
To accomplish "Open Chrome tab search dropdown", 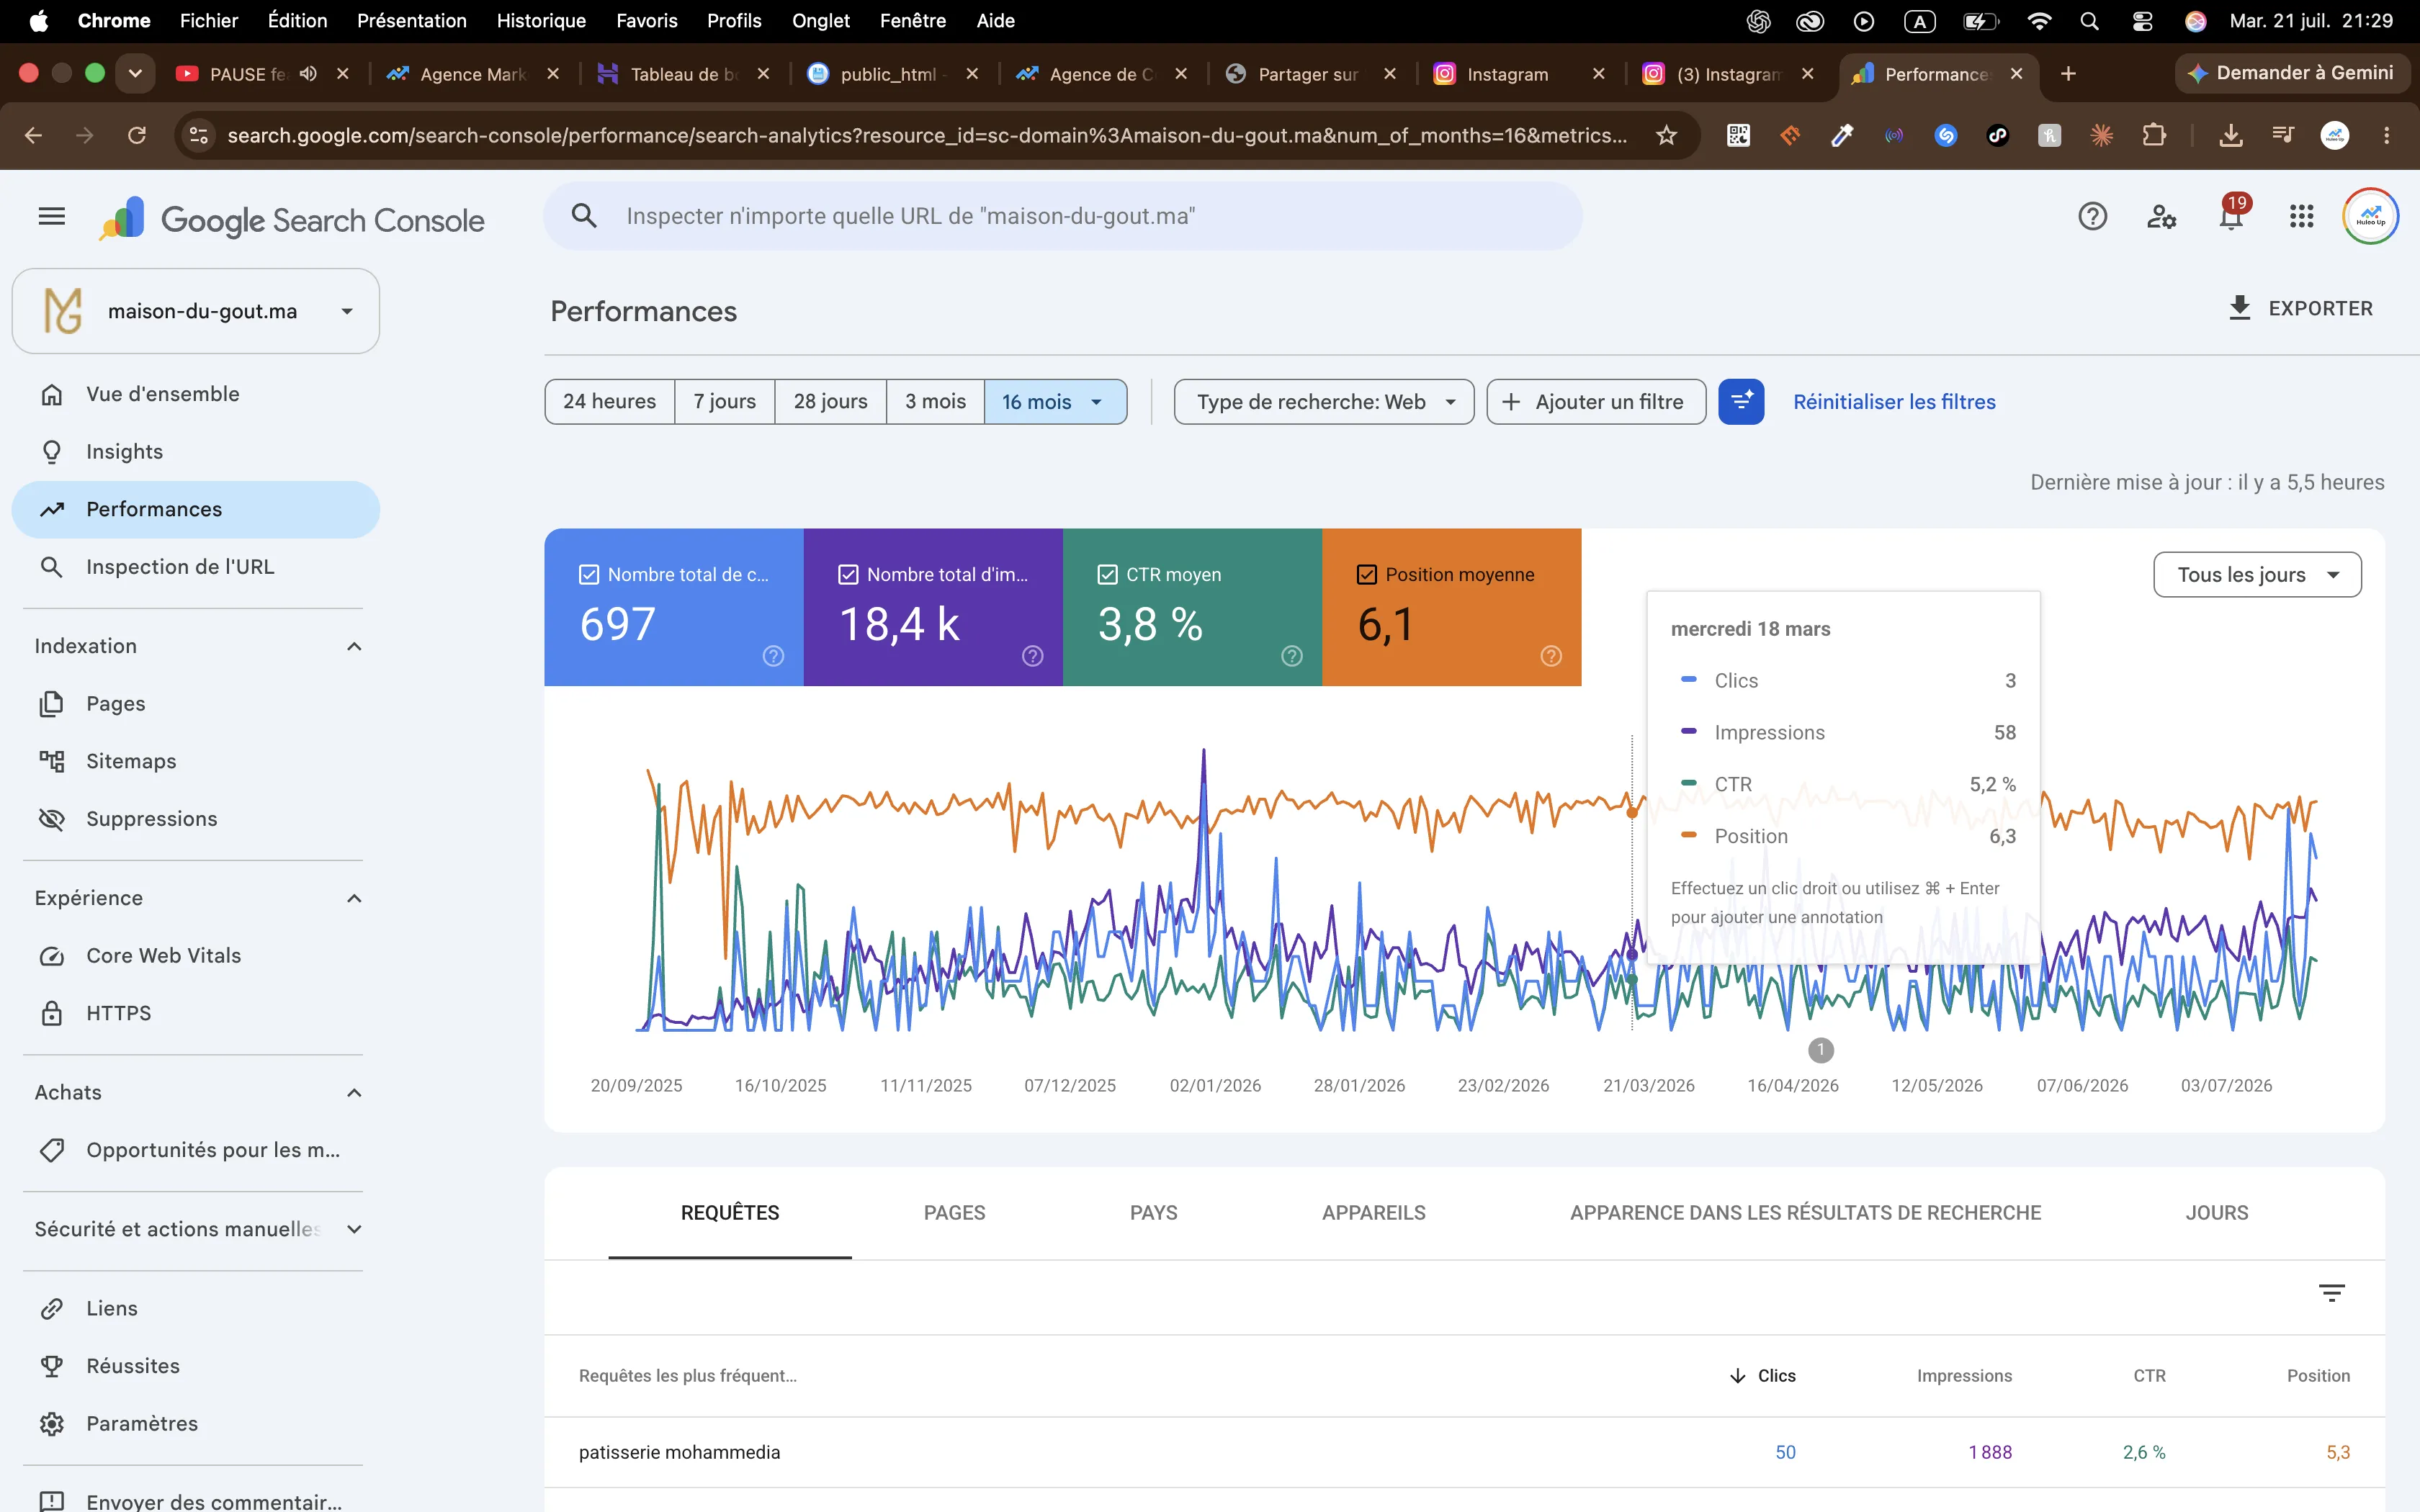I will tap(135, 74).
